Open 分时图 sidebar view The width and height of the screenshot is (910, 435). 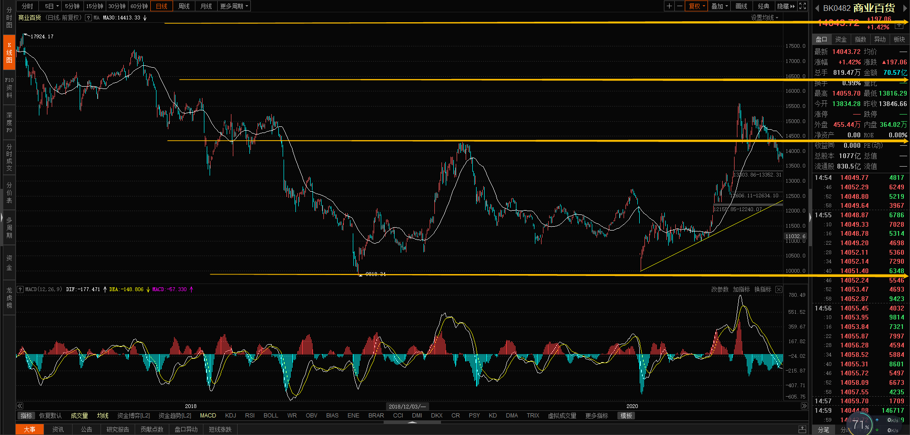coord(9,18)
